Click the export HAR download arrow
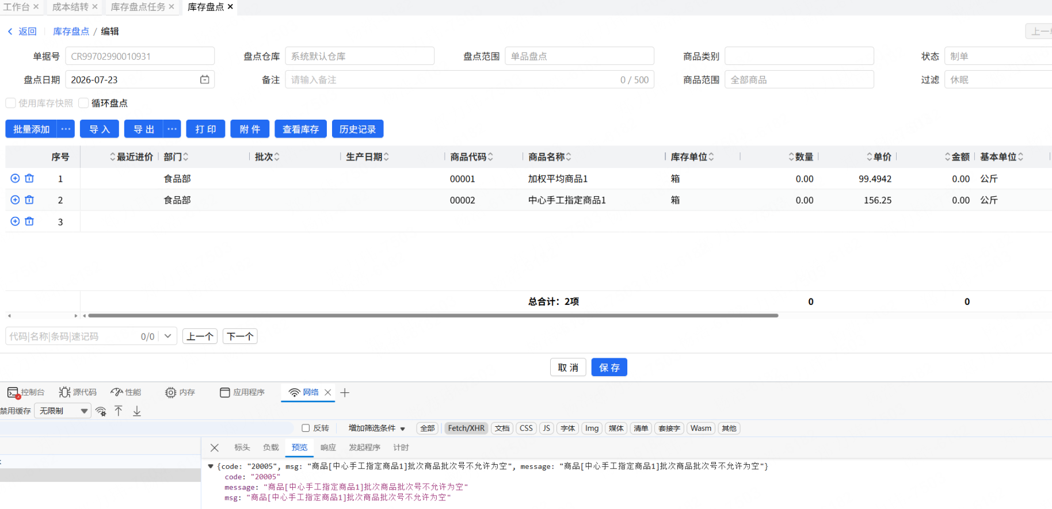 pyautogui.click(x=137, y=411)
